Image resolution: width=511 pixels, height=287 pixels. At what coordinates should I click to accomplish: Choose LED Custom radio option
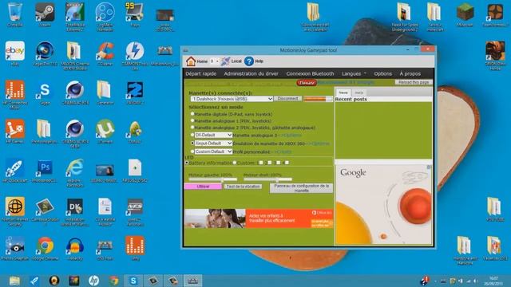click(x=235, y=163)
